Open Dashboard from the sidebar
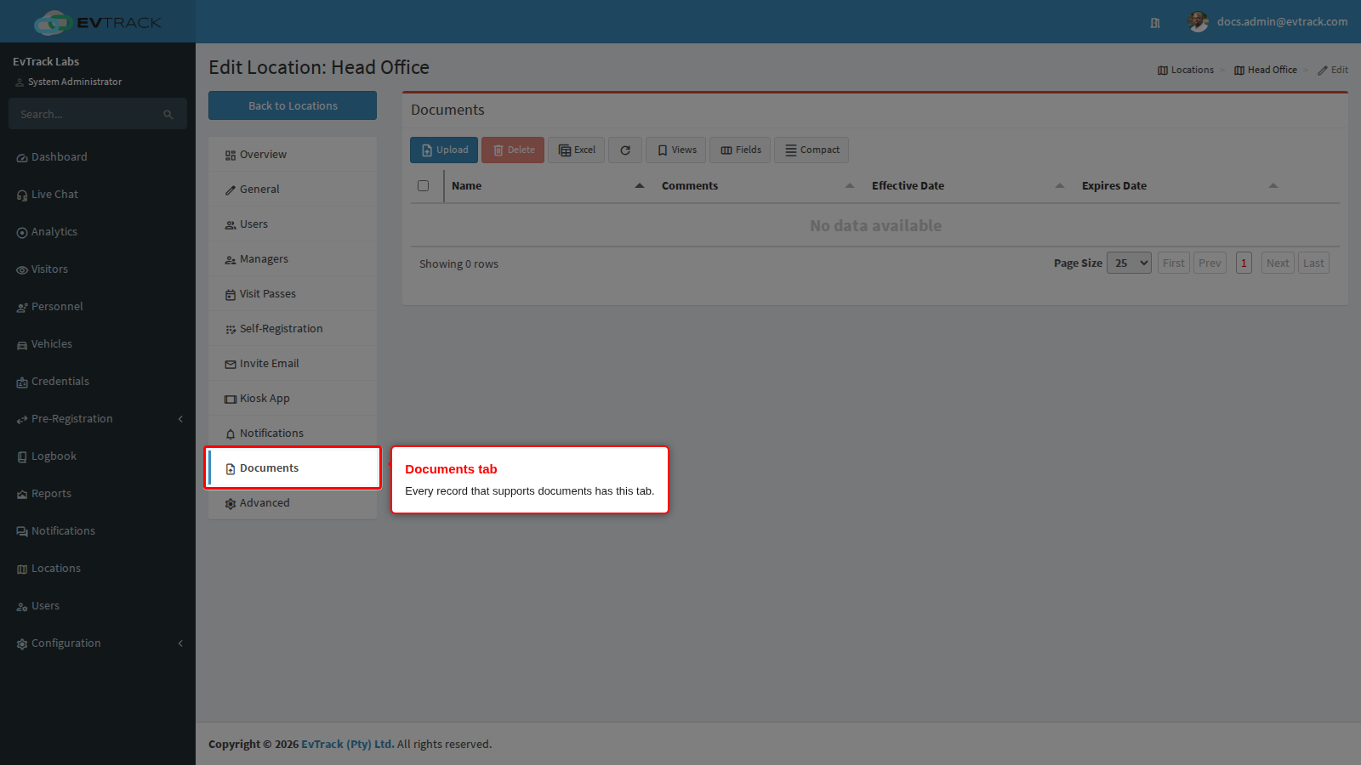The width and height of the screenshot is (1361, 765). point(98,157)
